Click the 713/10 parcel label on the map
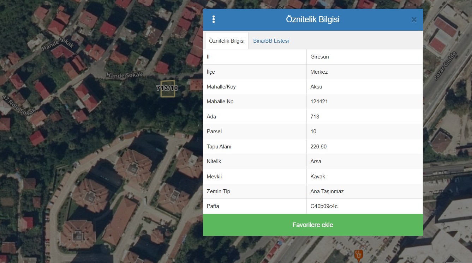Screen dimensions: 472x263 click(x=167, y=88)
